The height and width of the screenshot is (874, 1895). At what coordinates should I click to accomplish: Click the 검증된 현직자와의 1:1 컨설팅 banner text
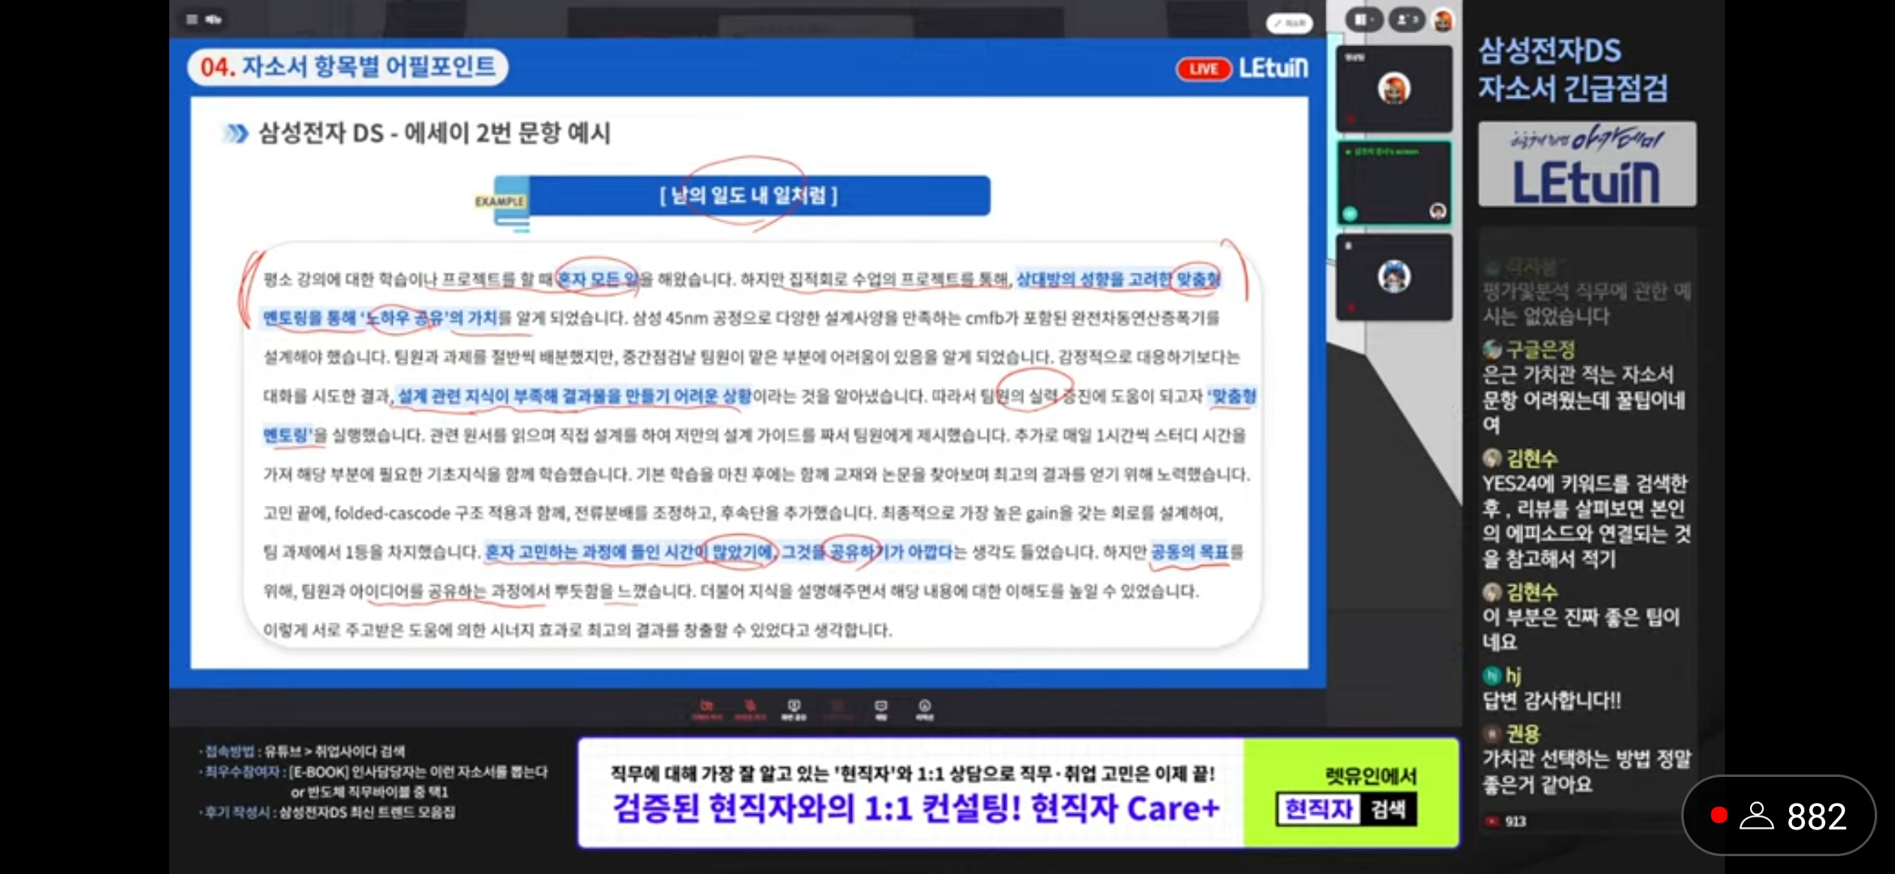point(915,808)
